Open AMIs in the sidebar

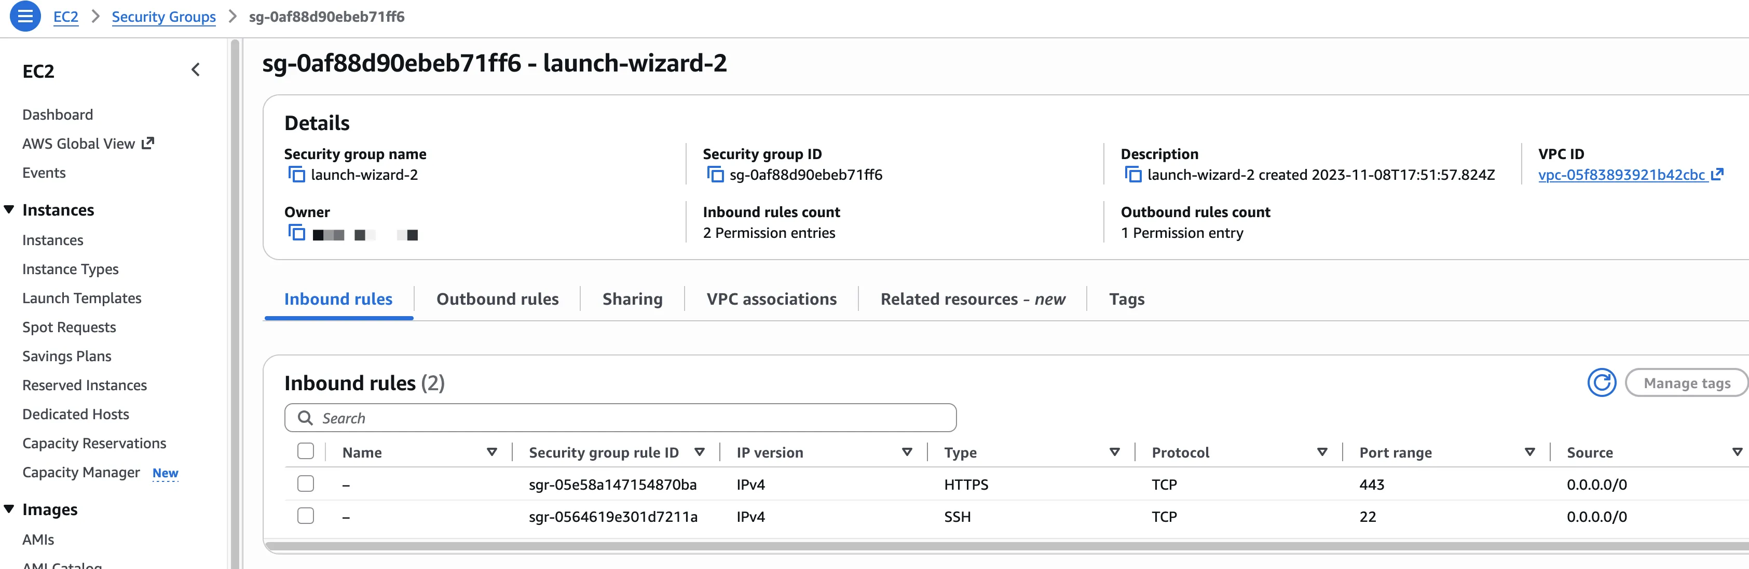(x=38, y=539)
